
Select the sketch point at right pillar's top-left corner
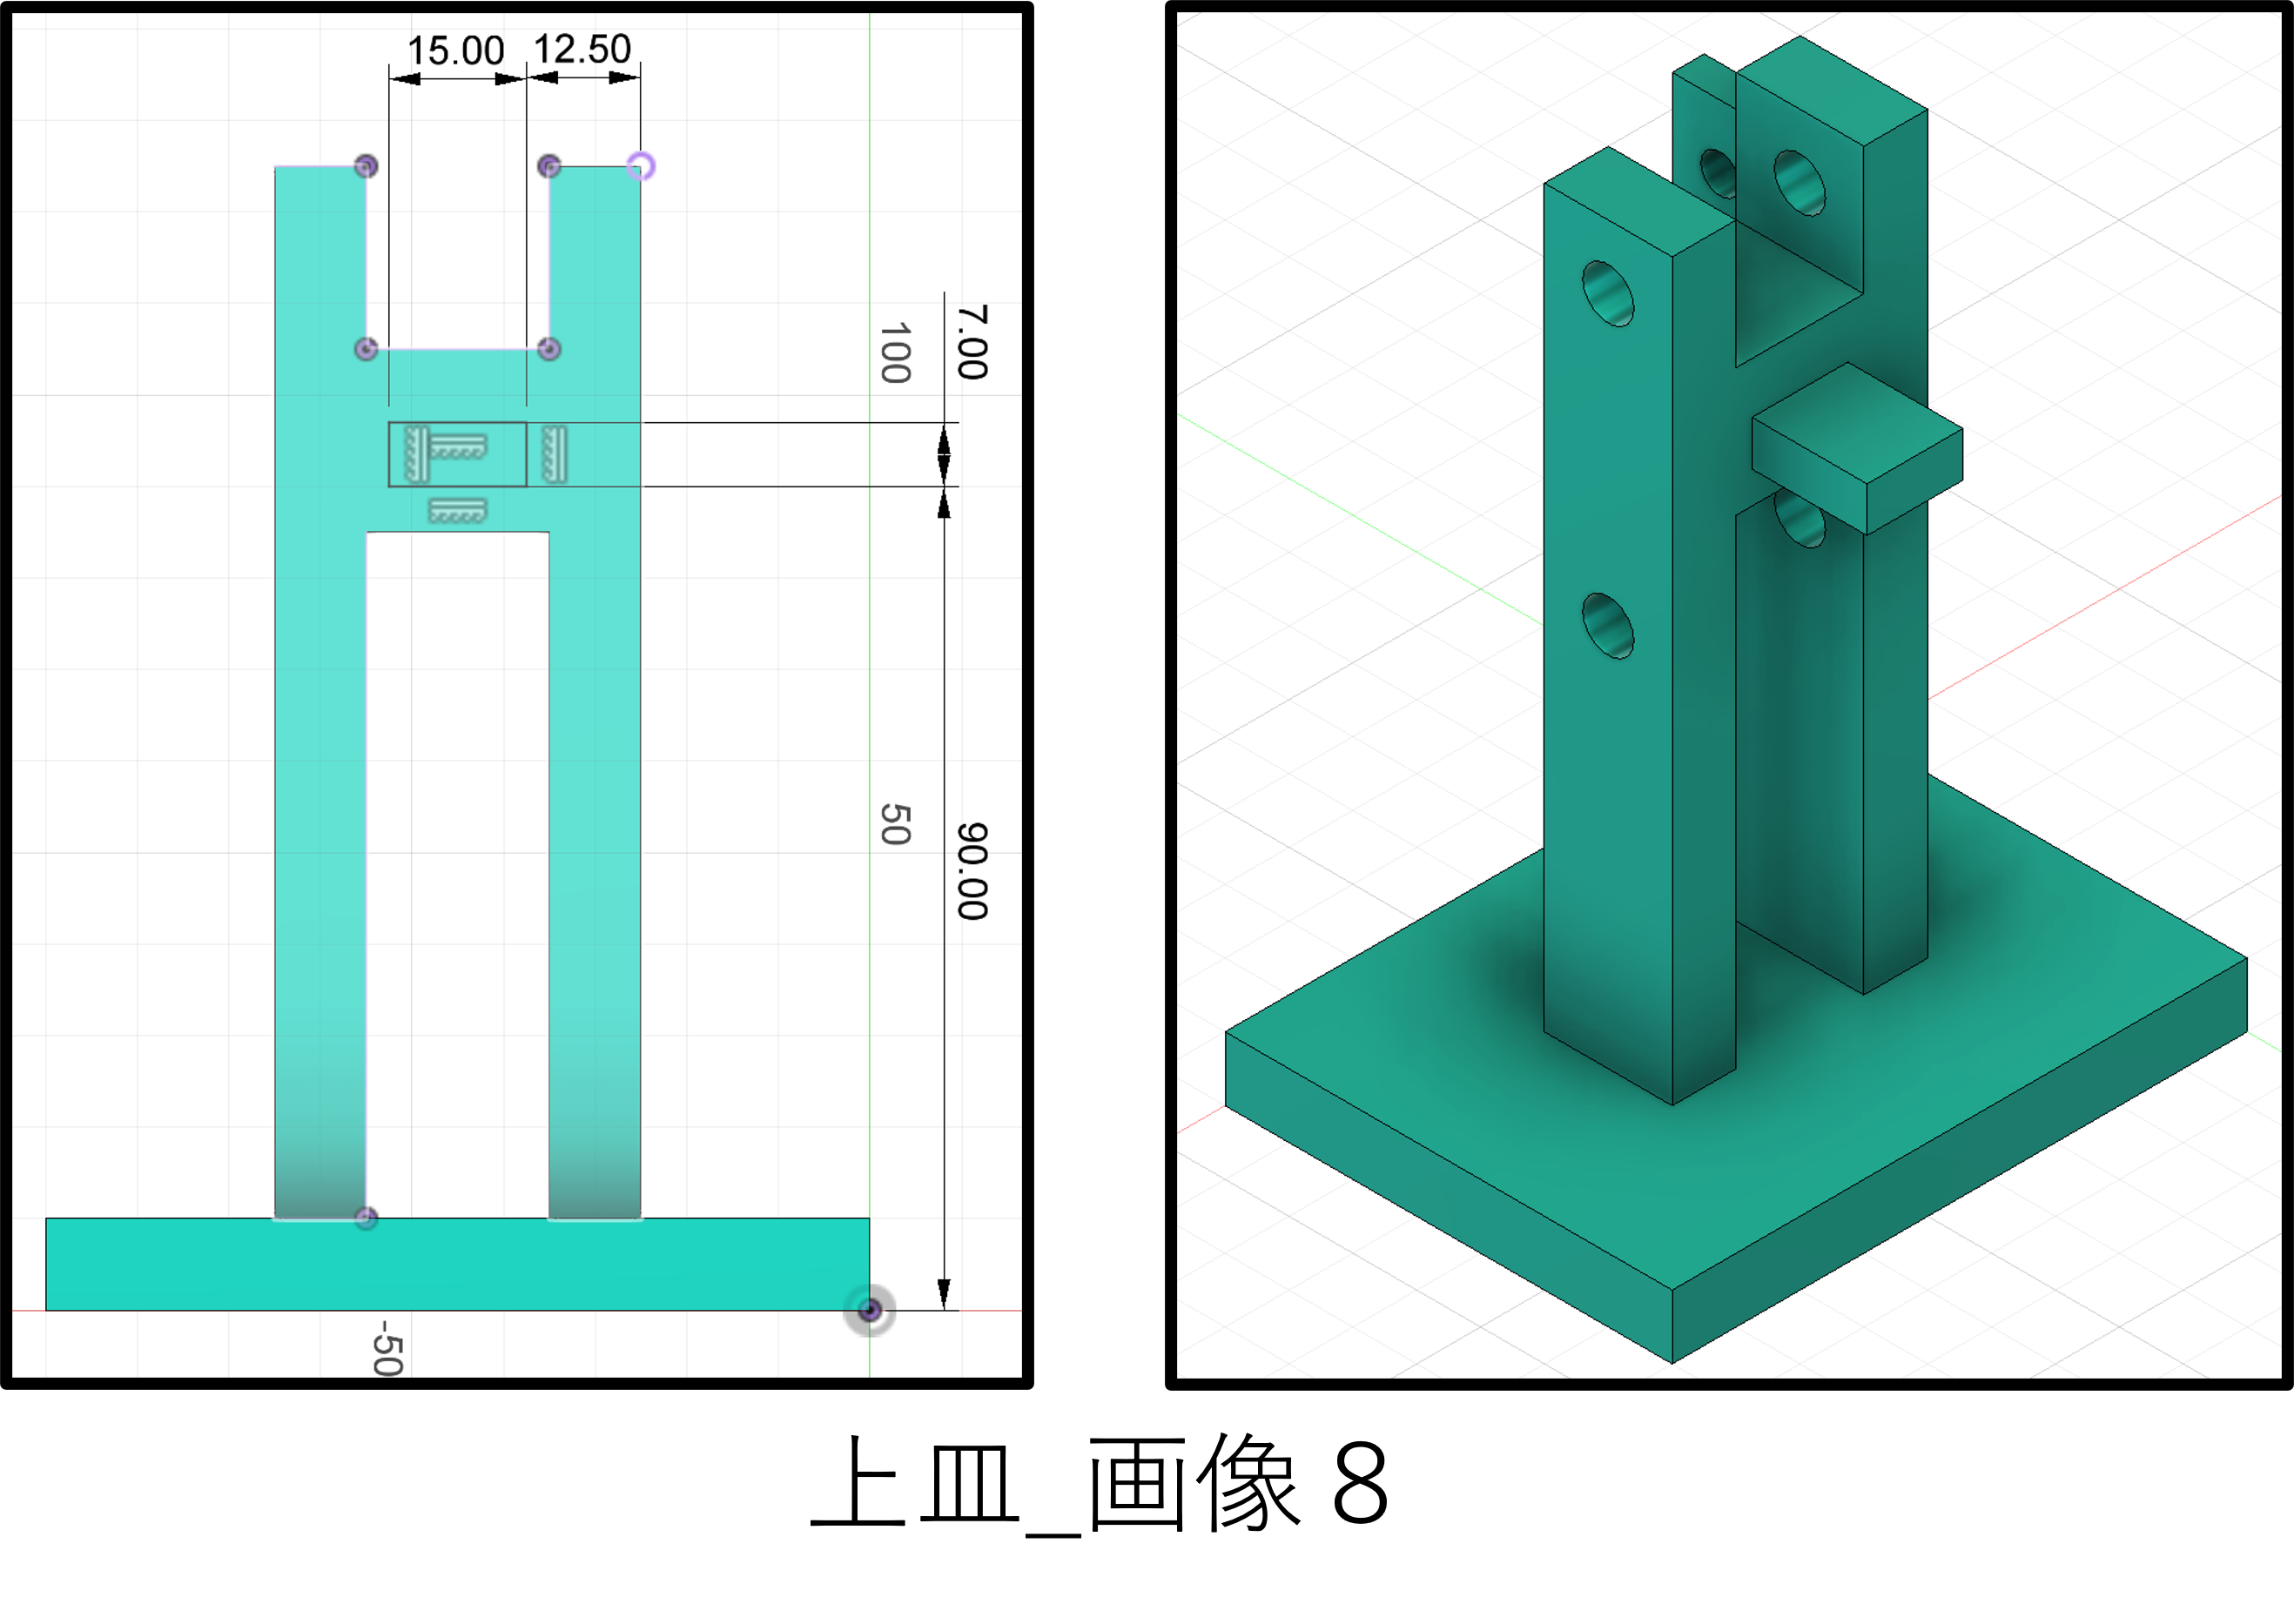click(x=549, y=166)
